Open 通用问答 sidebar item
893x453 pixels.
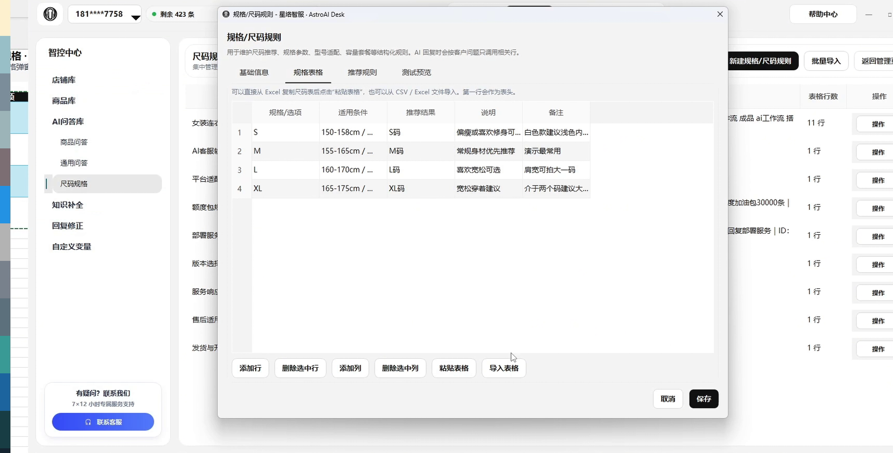(74, 163)
